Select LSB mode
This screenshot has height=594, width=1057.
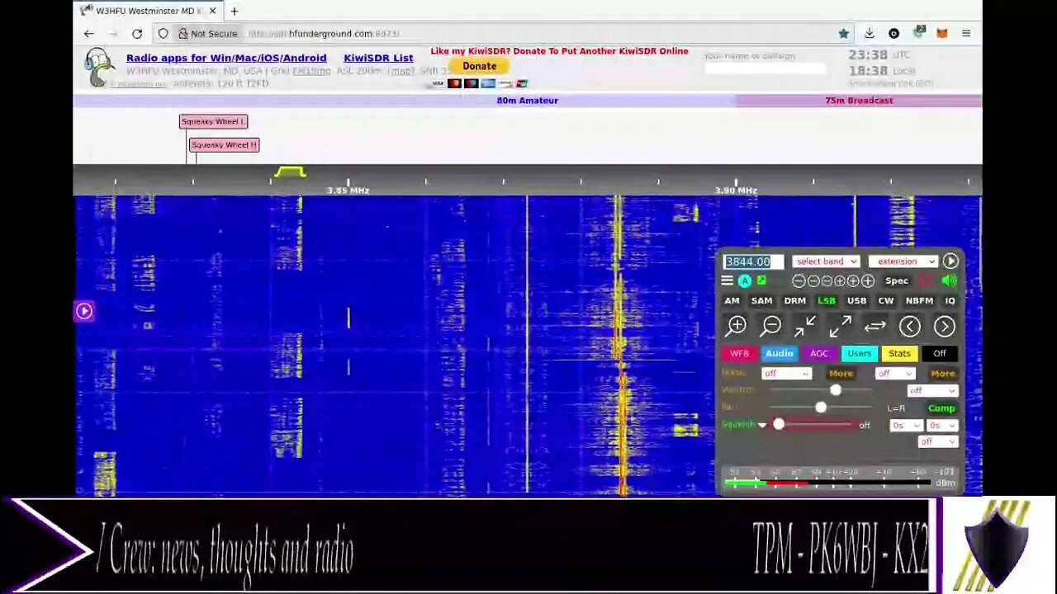click(826, 301)
